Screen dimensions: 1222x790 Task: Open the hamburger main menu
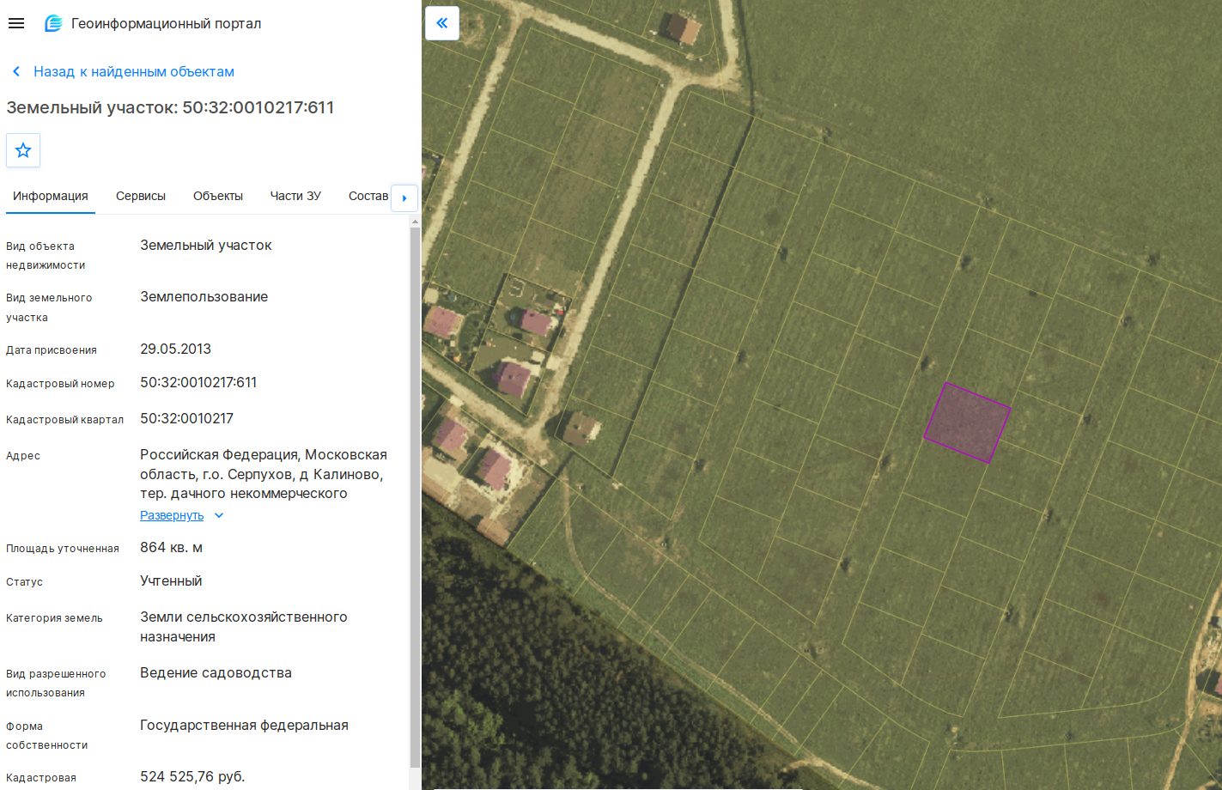point(15,24)
